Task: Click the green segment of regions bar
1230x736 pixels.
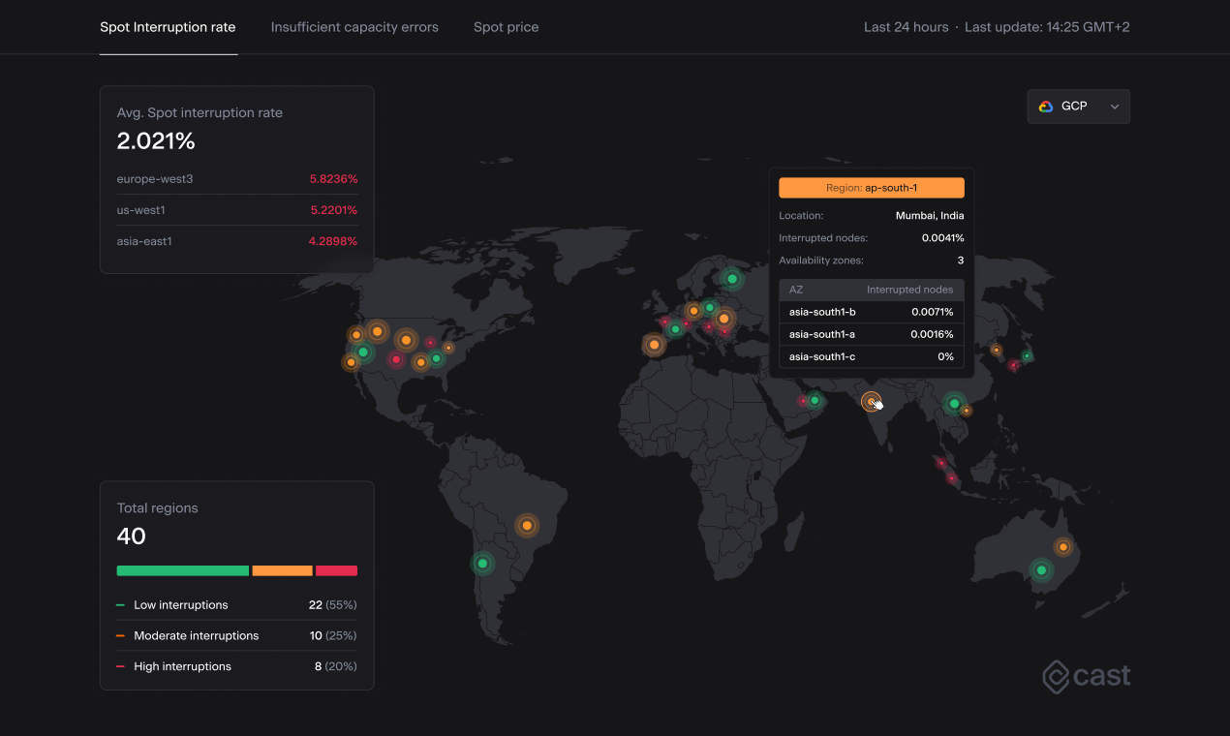Action: [183, 571]
